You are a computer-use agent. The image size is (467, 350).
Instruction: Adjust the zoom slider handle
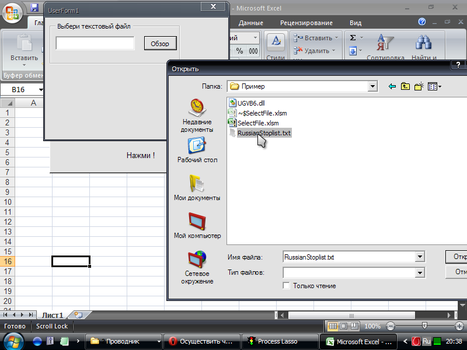click(x=424, y=326)
